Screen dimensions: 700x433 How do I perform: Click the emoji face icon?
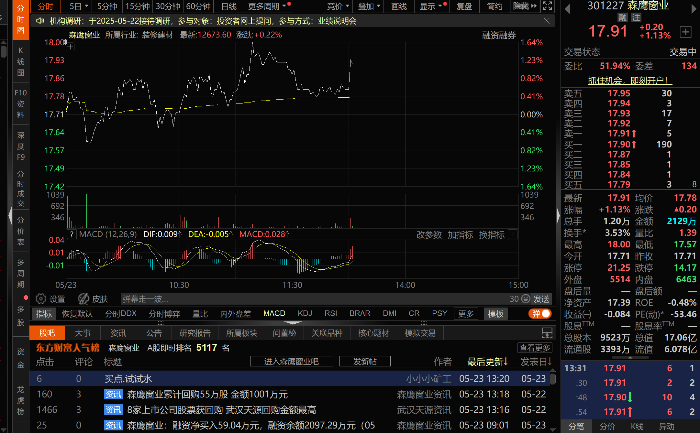click(526, 299)
